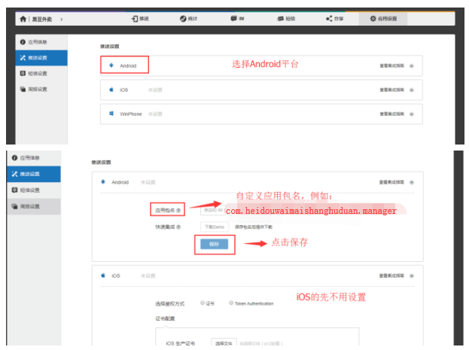Viewport: 469px width, 350px height.
Task: Click the 下载Demo button
Action: 215,227
